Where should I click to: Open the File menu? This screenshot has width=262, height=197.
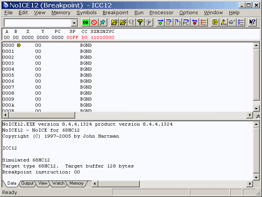[x=8, y=13]
